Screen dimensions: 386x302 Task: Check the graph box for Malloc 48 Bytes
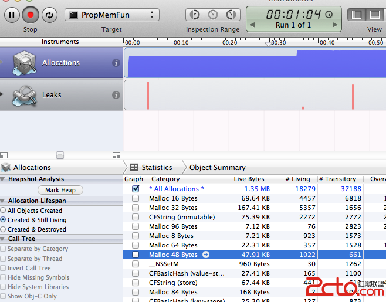(136, 255)
